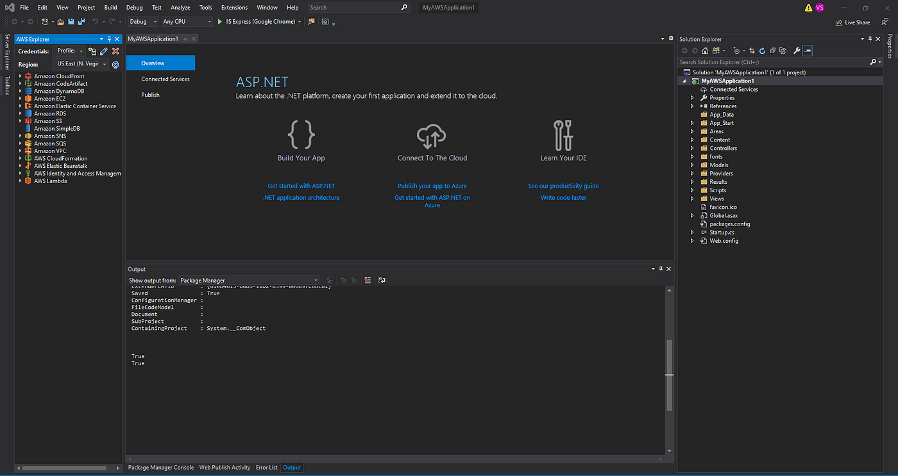Edit the AWS profile with the pencil icon
The width and height of the screenshot is (898, 476).
click(104, 51)
